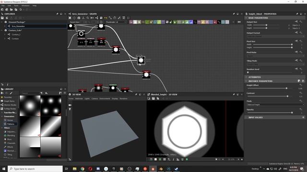This screenshot has width=307, height=172.
Task: Open the Camera menu in 3D View
Action: [94, 99]
